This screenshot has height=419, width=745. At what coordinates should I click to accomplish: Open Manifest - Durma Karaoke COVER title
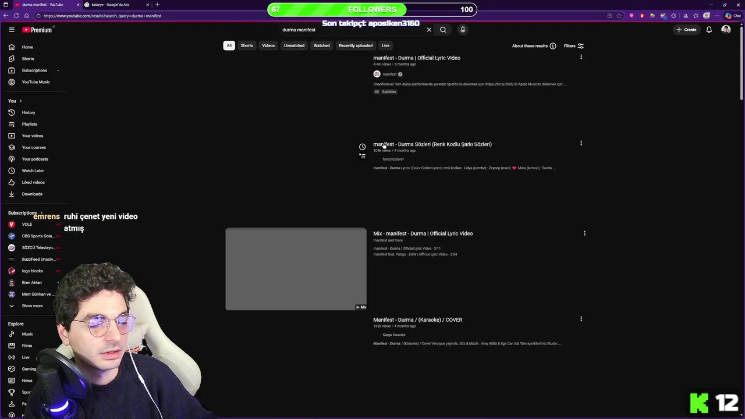418,320
